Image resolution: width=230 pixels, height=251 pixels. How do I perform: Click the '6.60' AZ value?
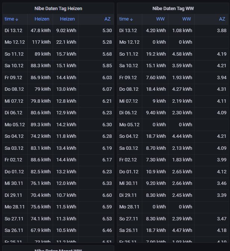pos(107,195)
